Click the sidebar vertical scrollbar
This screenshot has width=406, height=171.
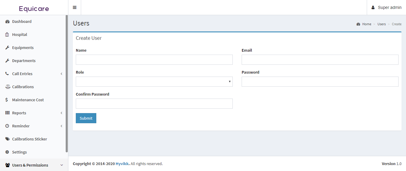pos(67,83)
